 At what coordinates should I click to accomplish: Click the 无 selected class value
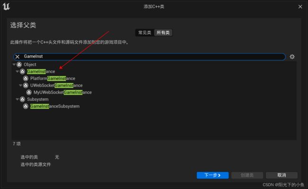pyautogui.click(x=57, y=157)
